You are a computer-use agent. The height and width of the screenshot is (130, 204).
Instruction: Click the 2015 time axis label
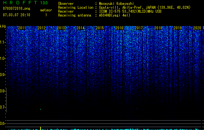click(x=100, y=28)
